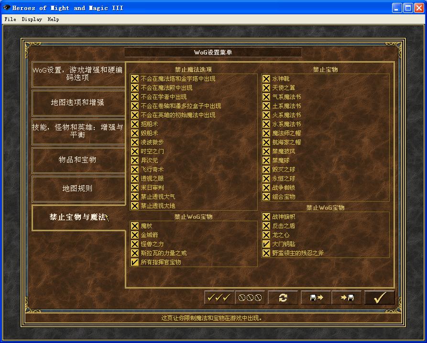
Task: Open the File menu
Action: coord(11,19)
